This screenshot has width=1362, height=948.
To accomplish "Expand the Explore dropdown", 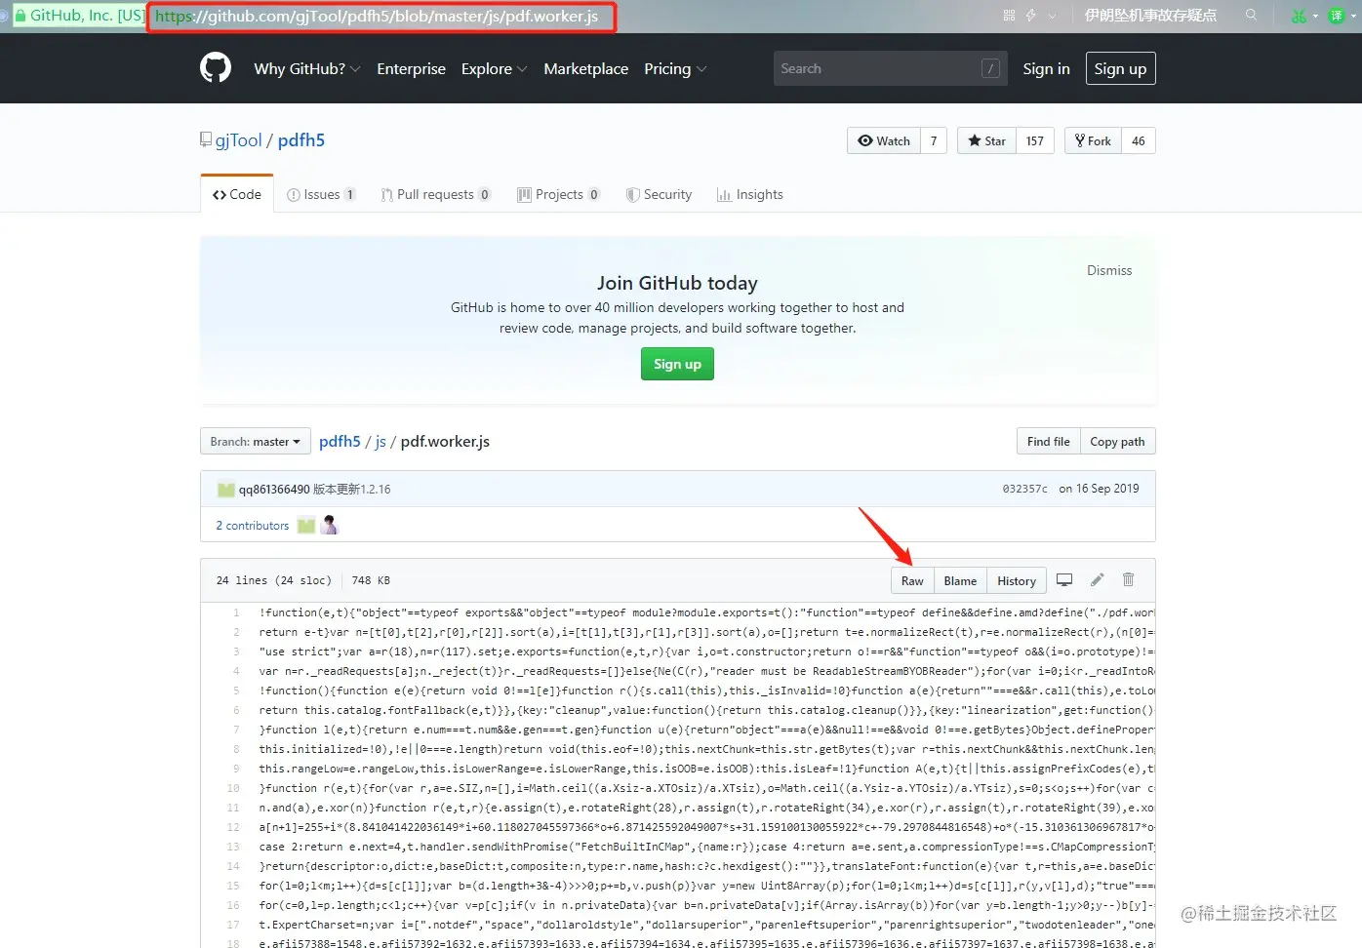I will tap(495, 68).
